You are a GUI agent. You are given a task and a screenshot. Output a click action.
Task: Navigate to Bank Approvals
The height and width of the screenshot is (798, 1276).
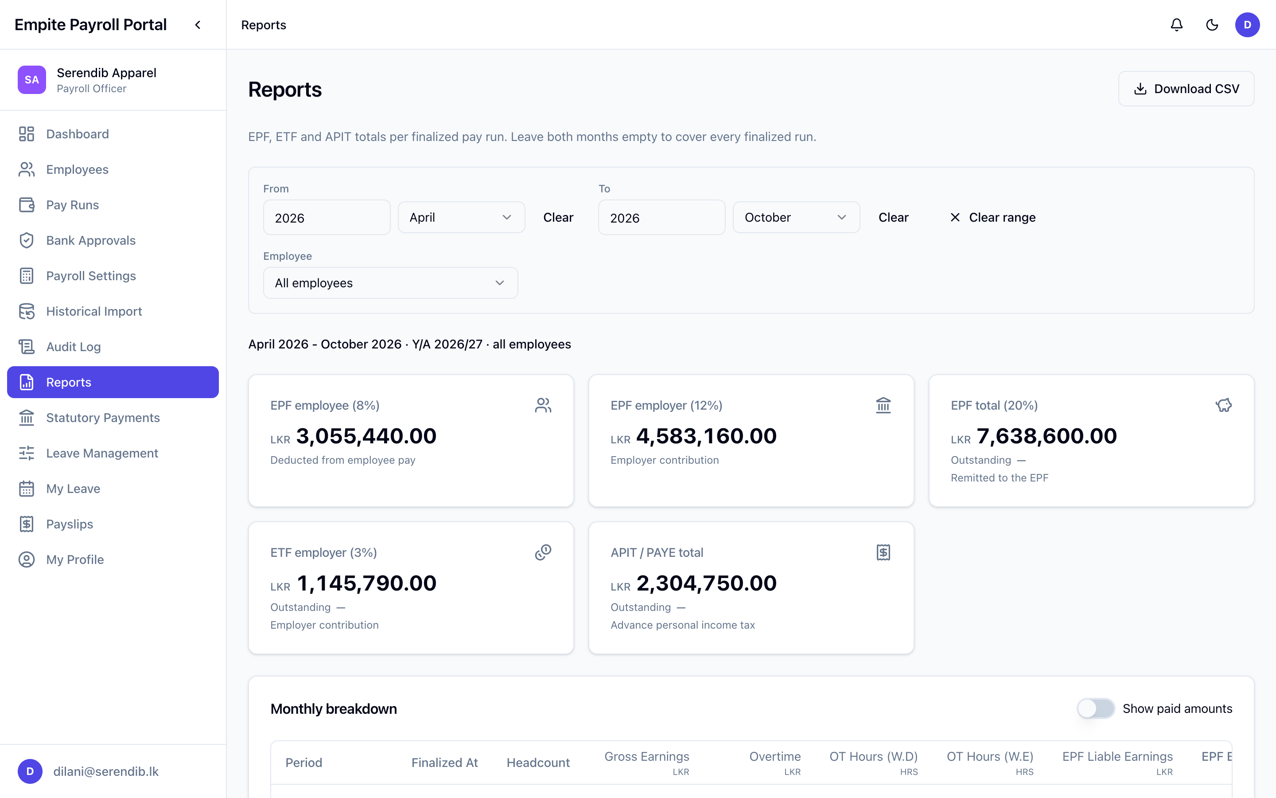click(x=113, y=240)
